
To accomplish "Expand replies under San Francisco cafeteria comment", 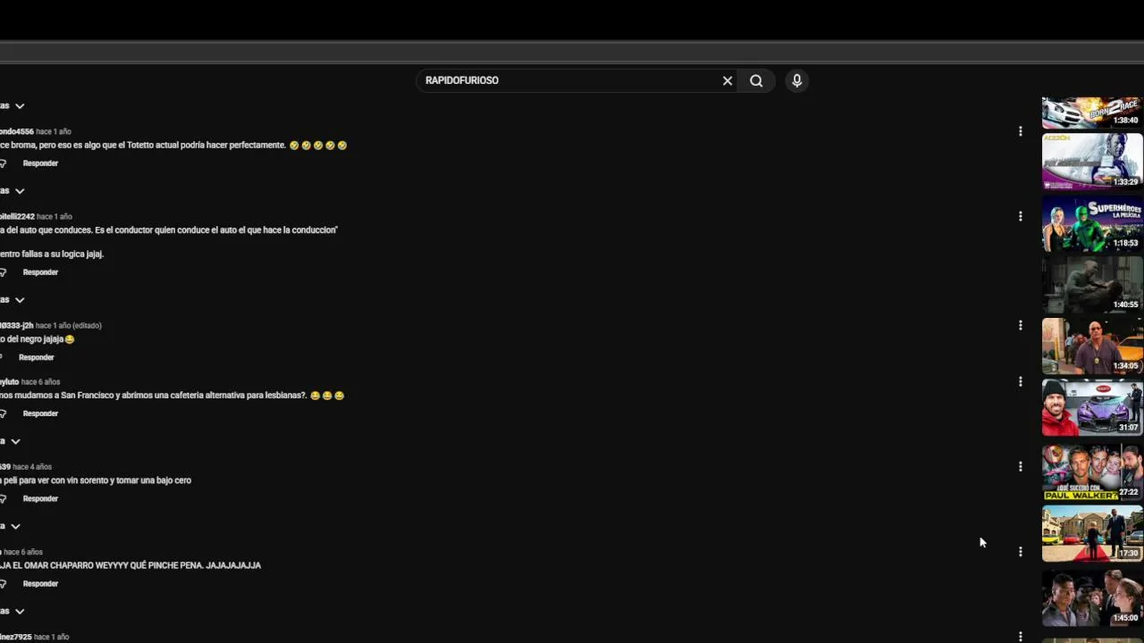I will tap(11, 441).
